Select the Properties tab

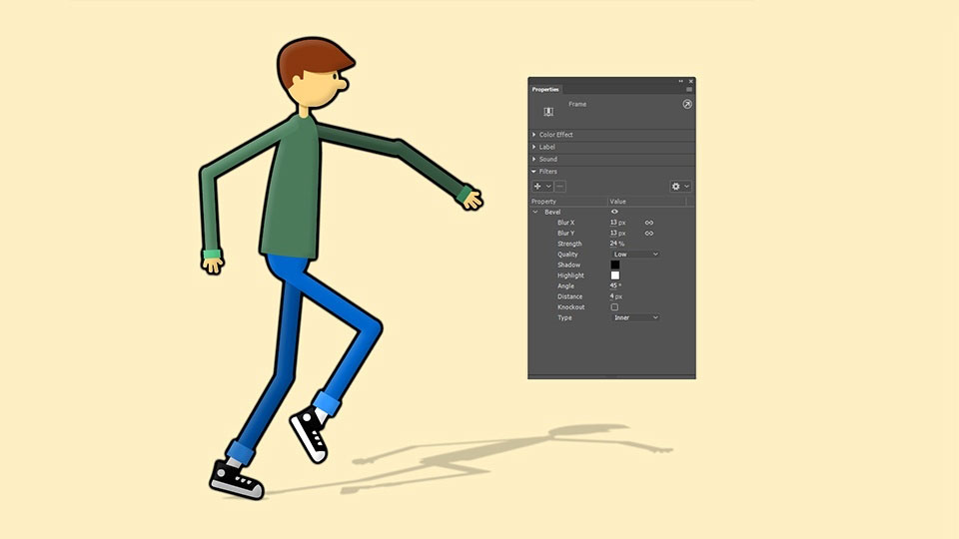pos(546,90)
